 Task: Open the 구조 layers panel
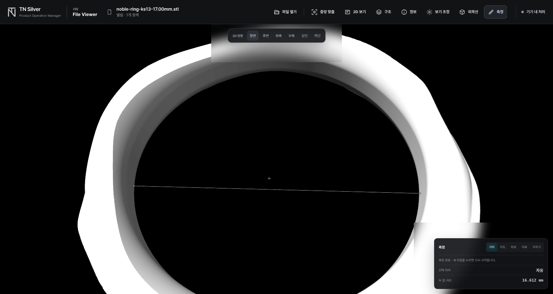384,12
